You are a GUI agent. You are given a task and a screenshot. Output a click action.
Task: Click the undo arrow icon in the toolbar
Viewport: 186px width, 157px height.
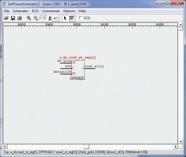coord(56,18)
